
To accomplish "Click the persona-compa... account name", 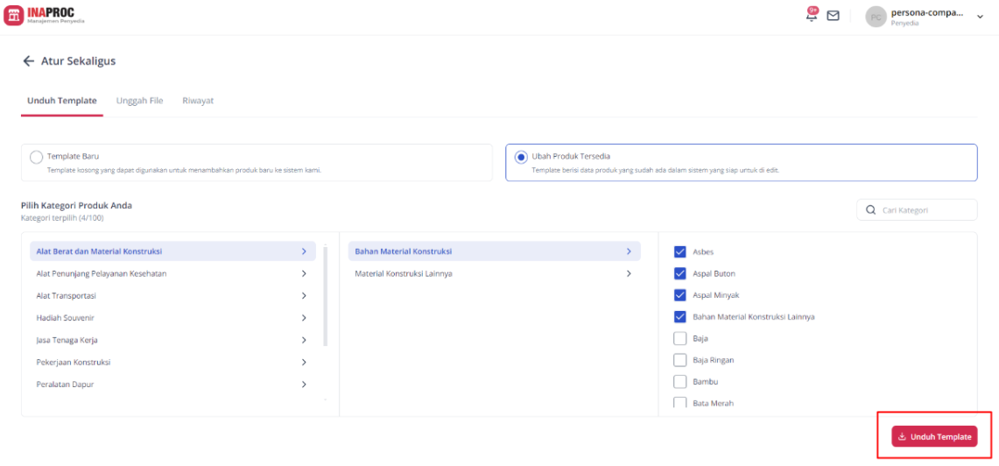I will 927,13.
